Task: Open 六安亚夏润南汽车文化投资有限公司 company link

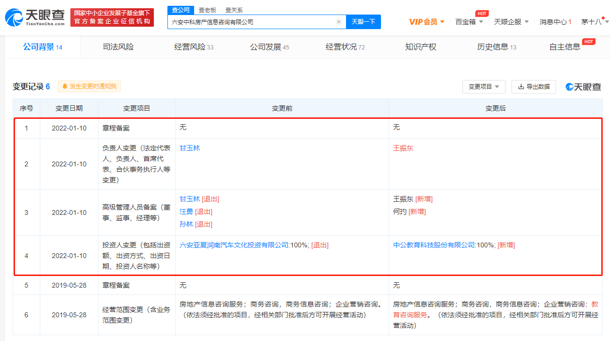Action: pos(234,245)
